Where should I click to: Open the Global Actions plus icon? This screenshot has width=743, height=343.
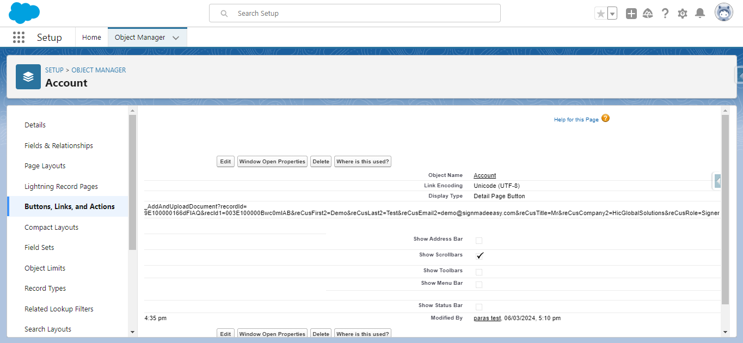pos(631,14)
